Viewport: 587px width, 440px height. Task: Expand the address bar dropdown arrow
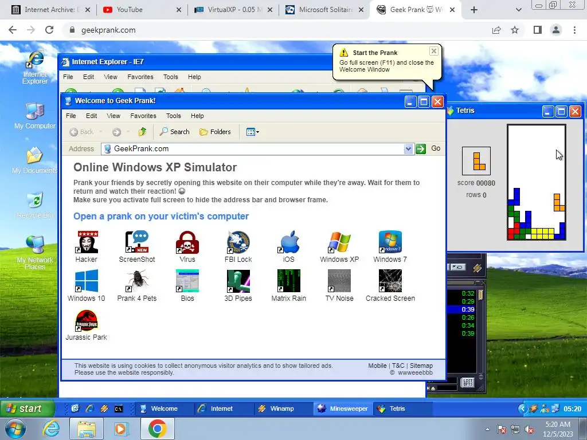pos(408,149)
